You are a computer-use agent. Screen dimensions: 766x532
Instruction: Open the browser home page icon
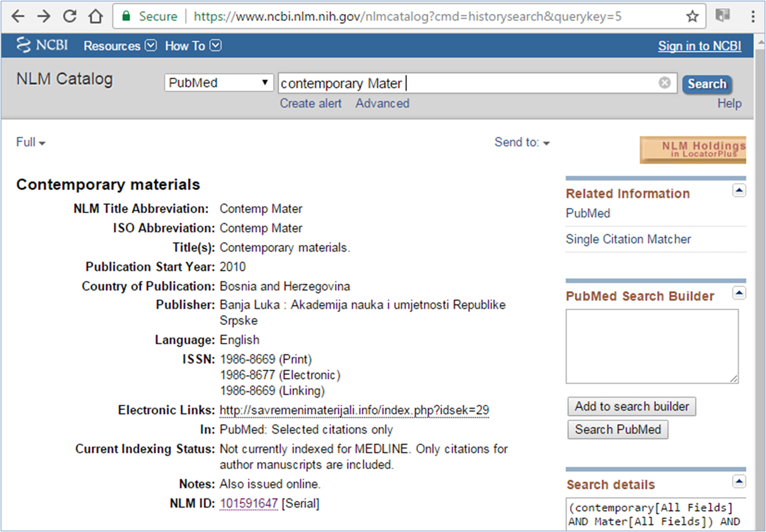(x=96, y=16)
